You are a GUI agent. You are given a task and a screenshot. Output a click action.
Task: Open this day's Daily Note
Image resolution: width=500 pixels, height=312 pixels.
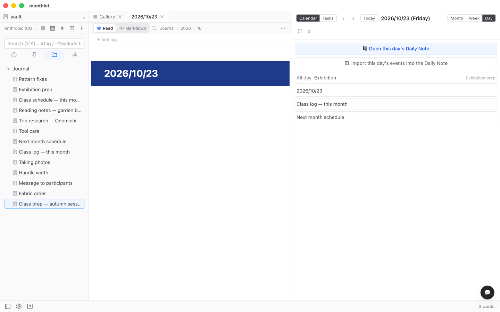pos(396,49)
